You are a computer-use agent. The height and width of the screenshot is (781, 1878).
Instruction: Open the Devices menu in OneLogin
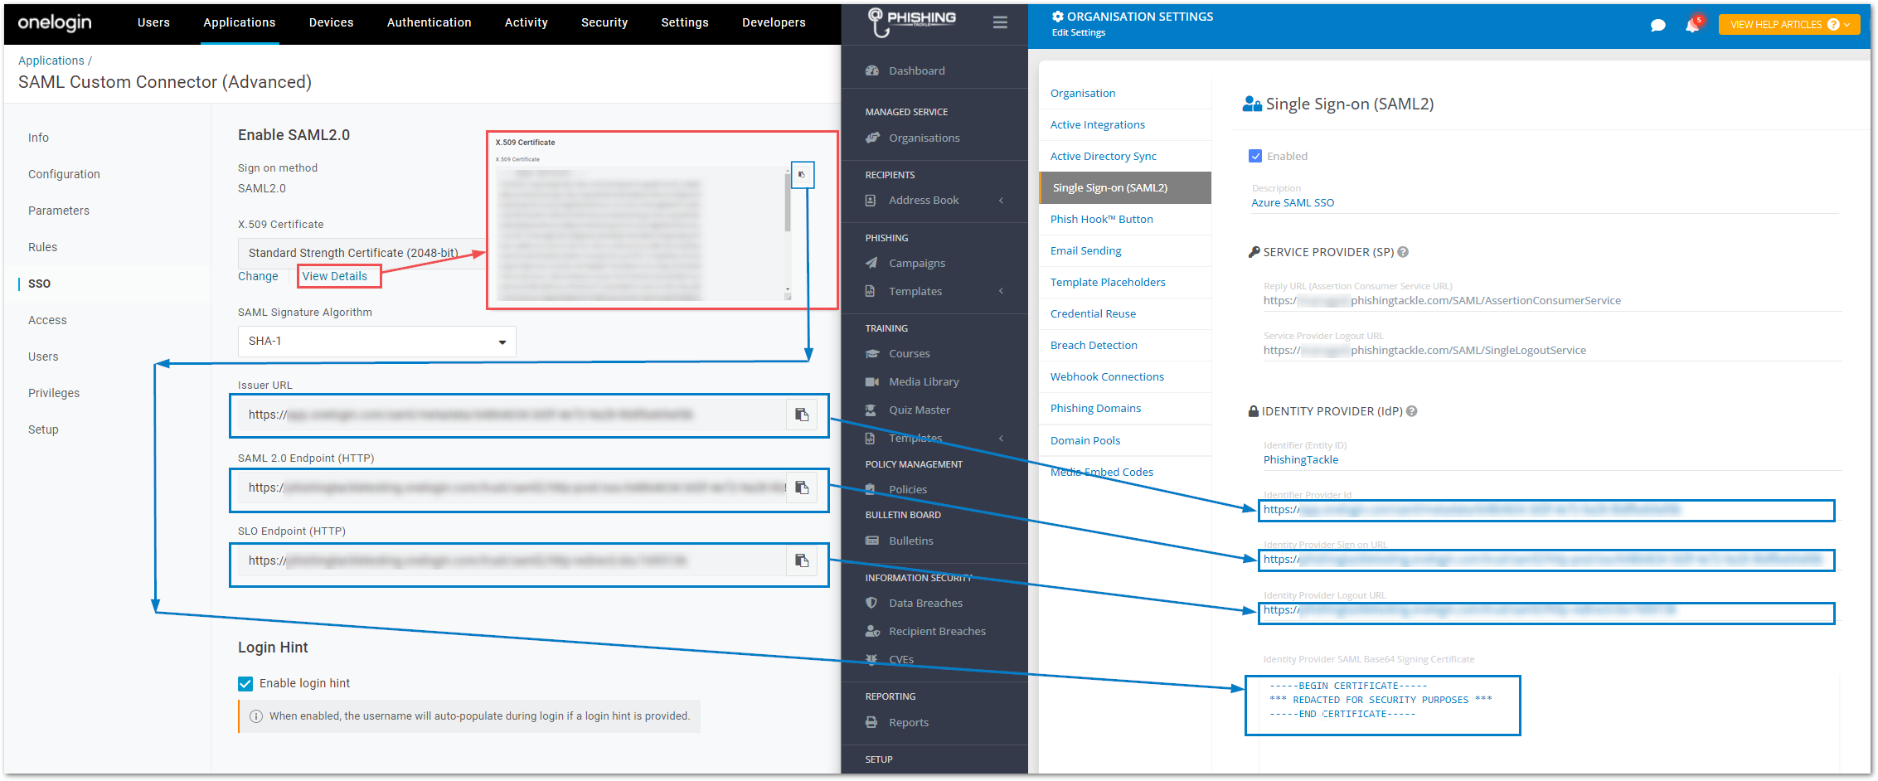pyautogui.click(x=331, y=22)
